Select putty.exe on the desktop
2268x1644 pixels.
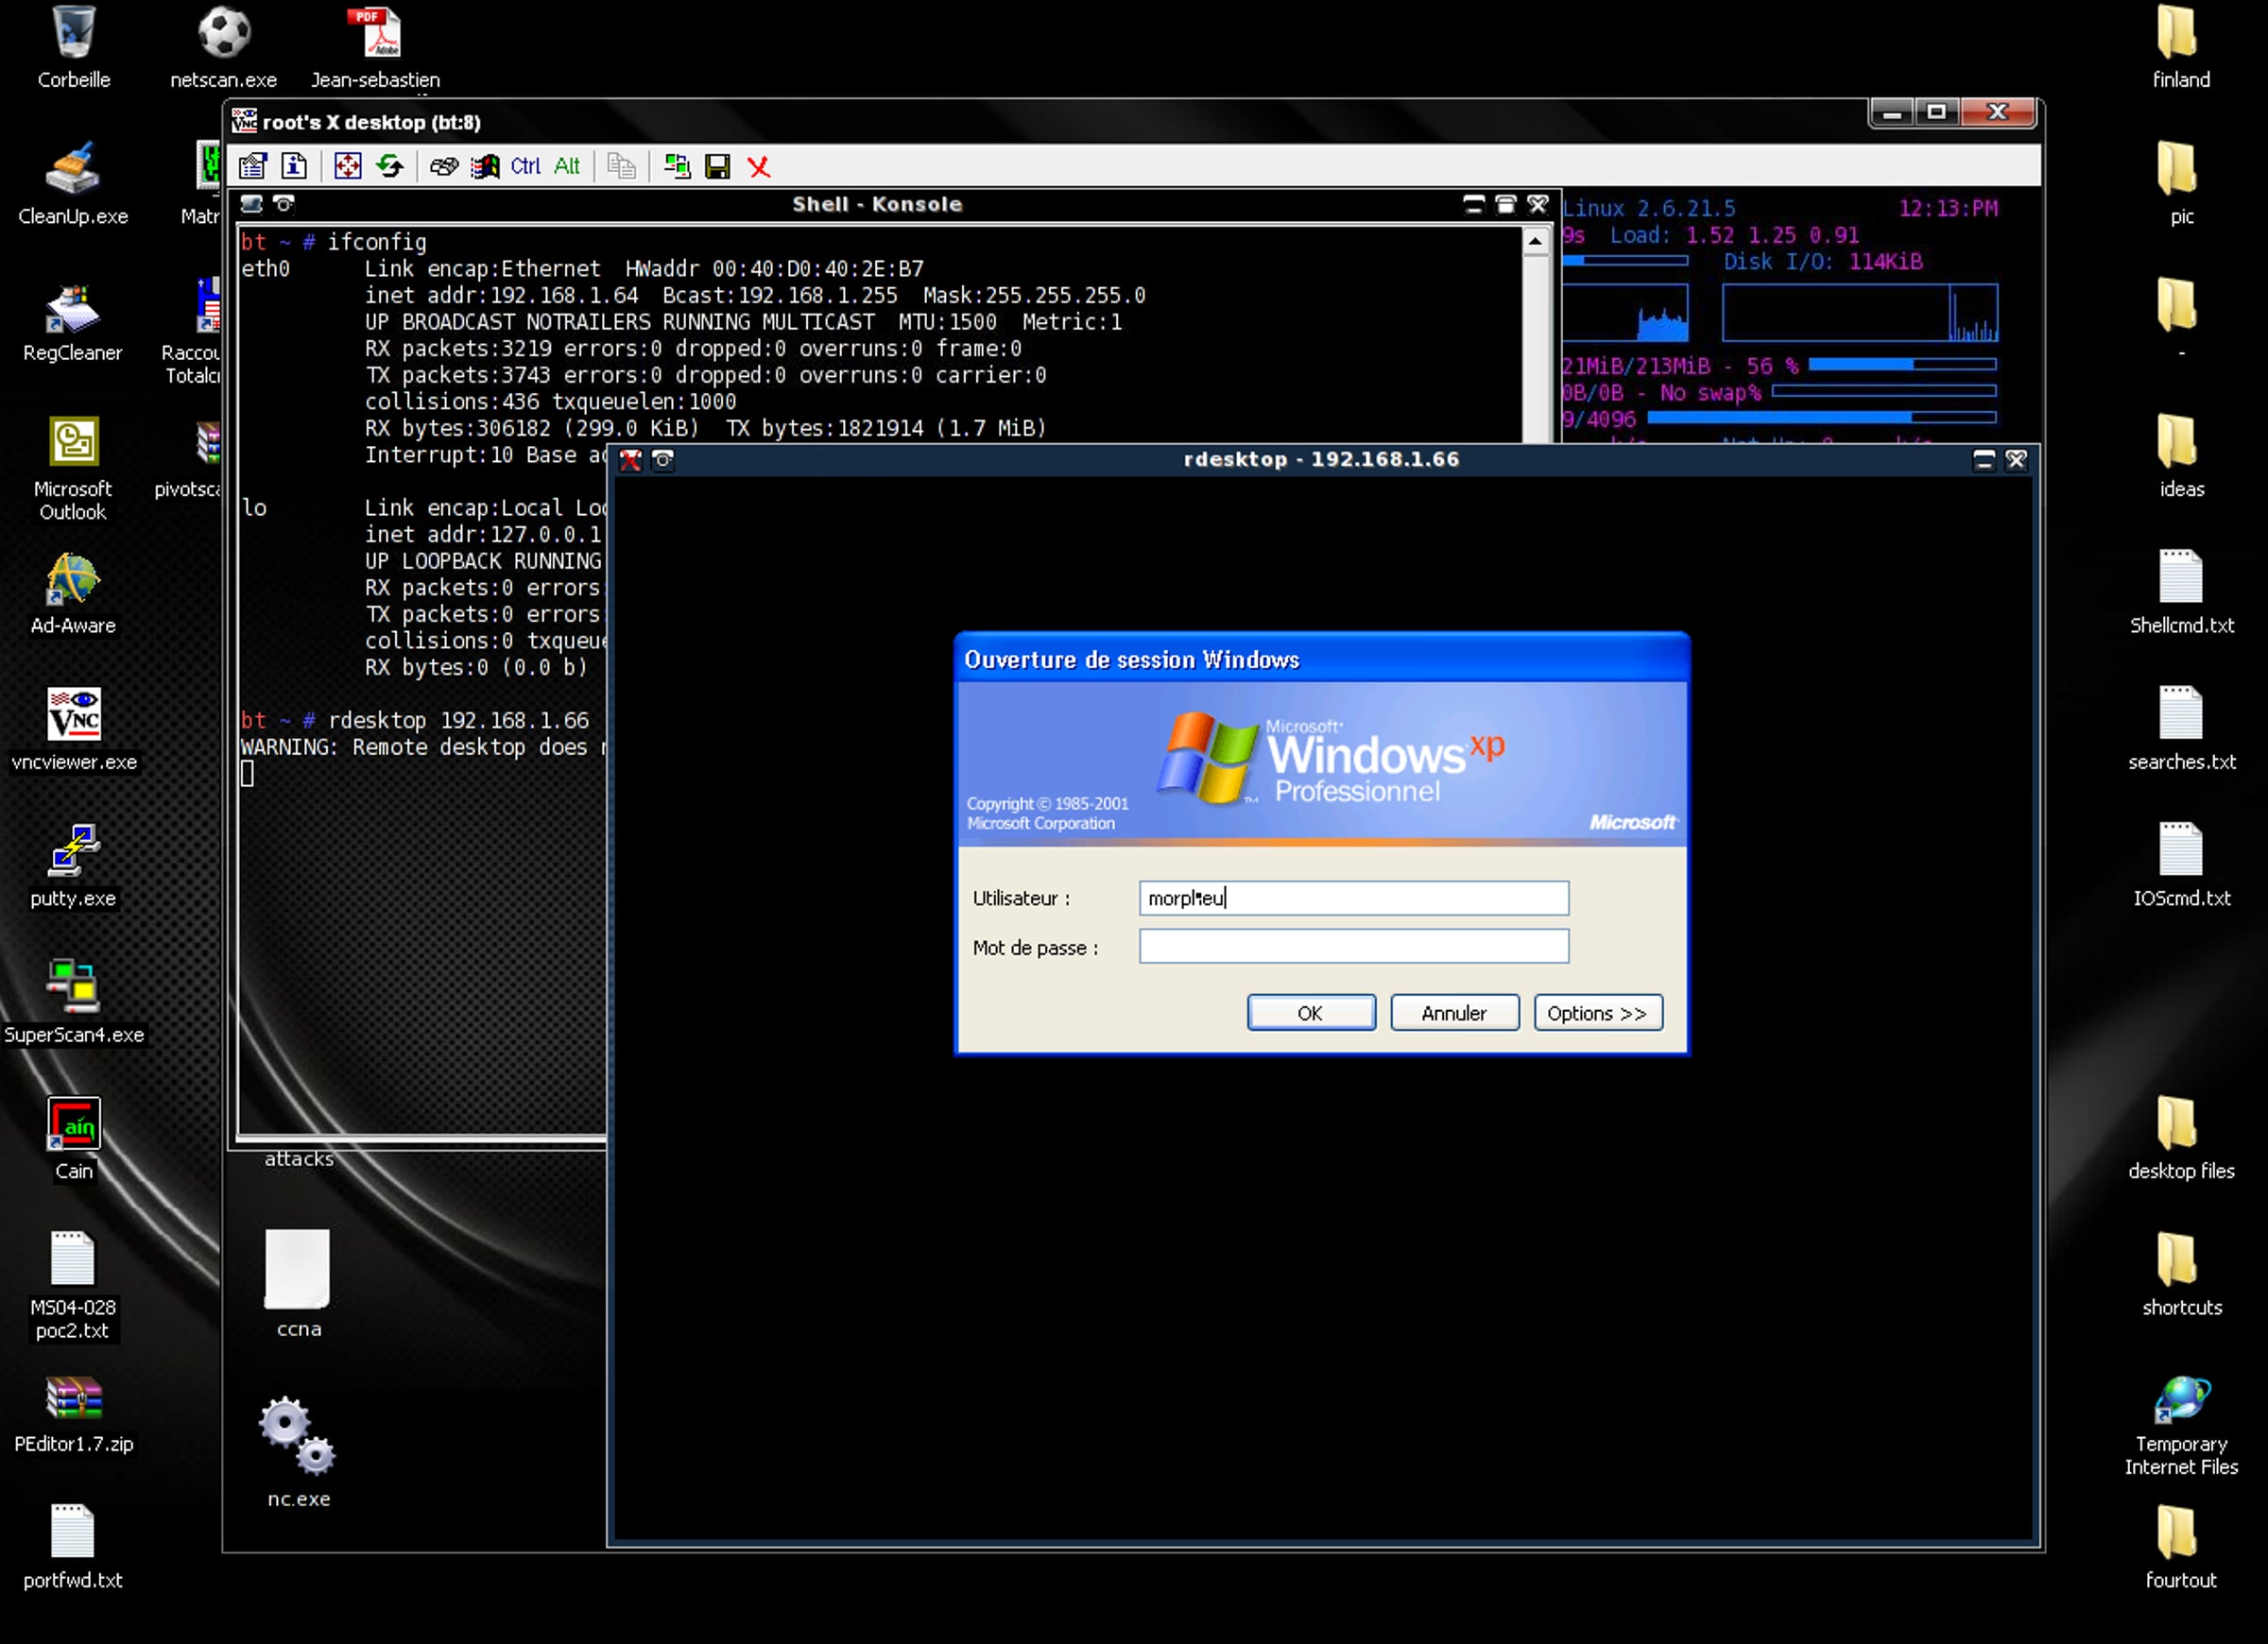point(73,866)
